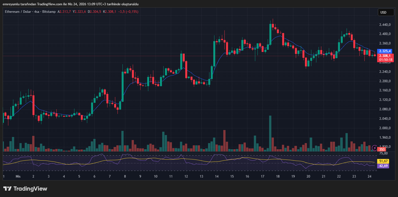398x197 pixels.
Task: Open the USD currency selector
Action: click(386, 12)
